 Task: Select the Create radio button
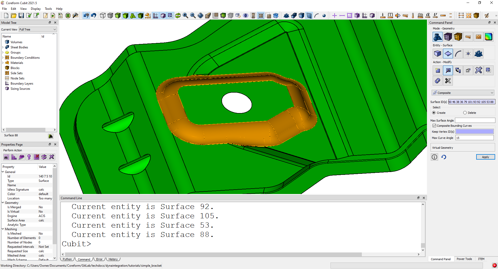tap(434, 113)
